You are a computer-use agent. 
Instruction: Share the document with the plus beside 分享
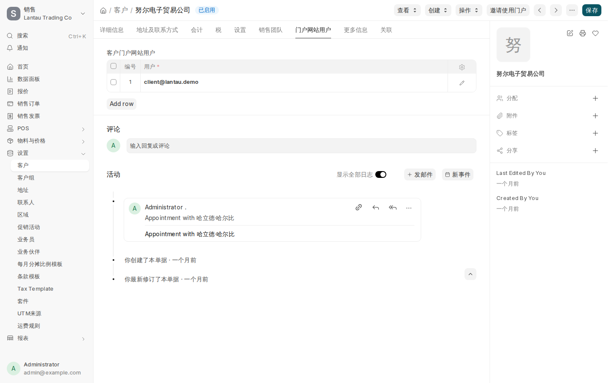(595, 151)
